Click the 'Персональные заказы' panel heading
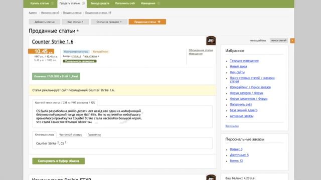This screenshot has width=321, height=180. click(245, 139)
